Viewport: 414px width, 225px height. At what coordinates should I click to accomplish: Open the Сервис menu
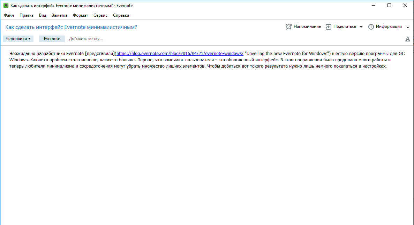click(x=100, y=15)
